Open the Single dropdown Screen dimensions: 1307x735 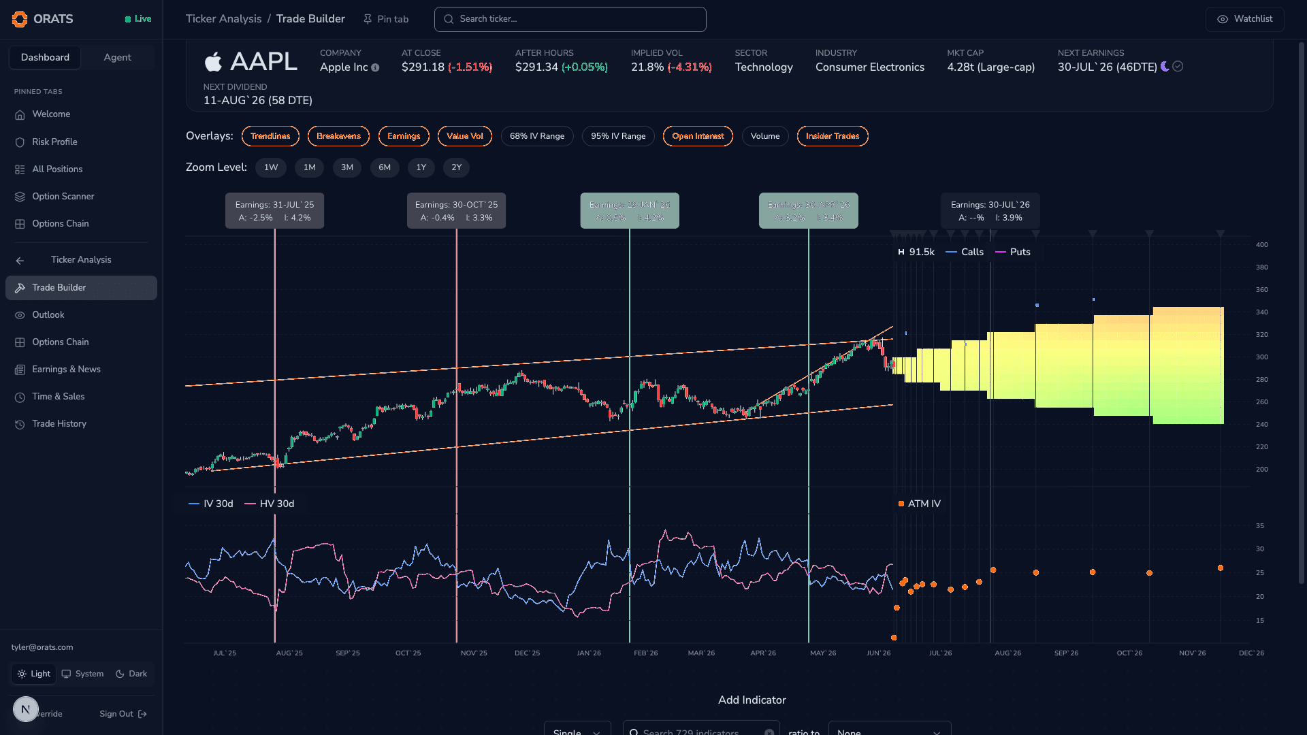click(577, 728)
